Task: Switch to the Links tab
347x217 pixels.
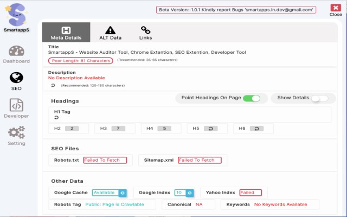Action: click(145, 33)
